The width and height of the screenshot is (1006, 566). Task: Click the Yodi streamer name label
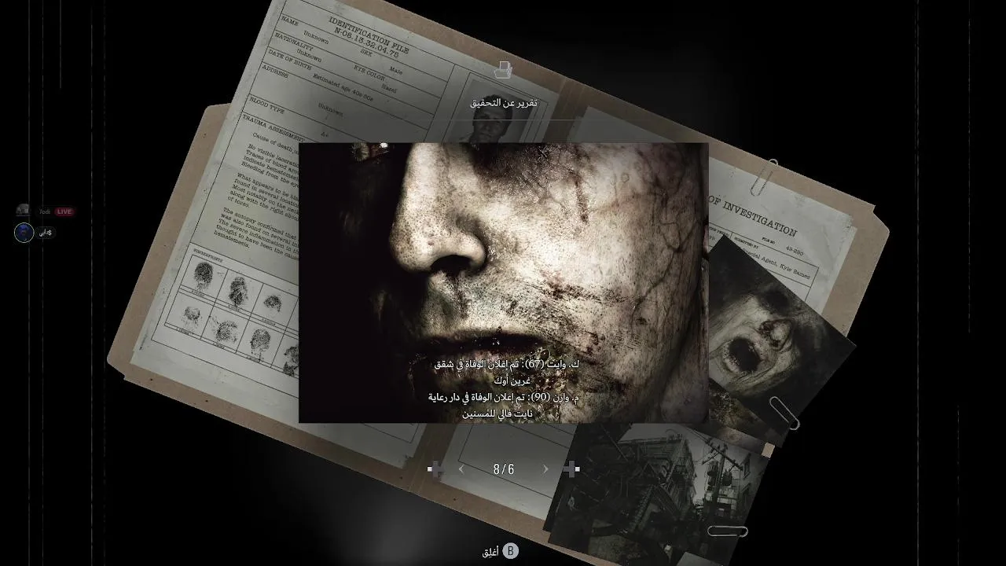[x=45, y=211]
